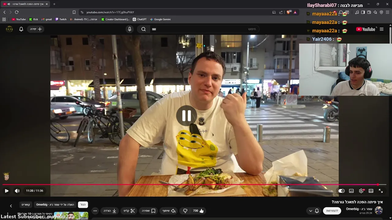Image resolution: width=392 pixels, height=220 pixels.
Task: Open the AnimeIL-TV bookmark
Action: pyautogui.click(x=84, y=19)
